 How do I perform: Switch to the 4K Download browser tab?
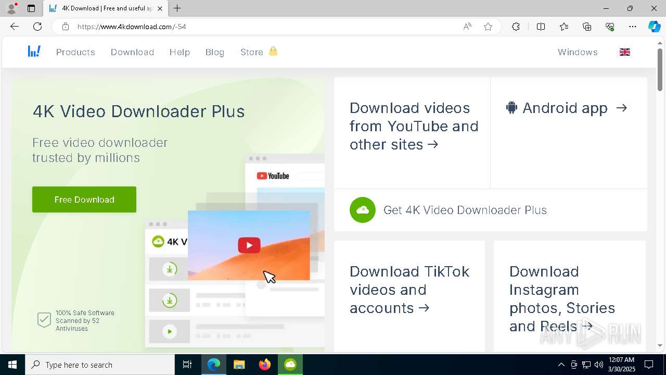pyautogui.click(x=105, y=8)
